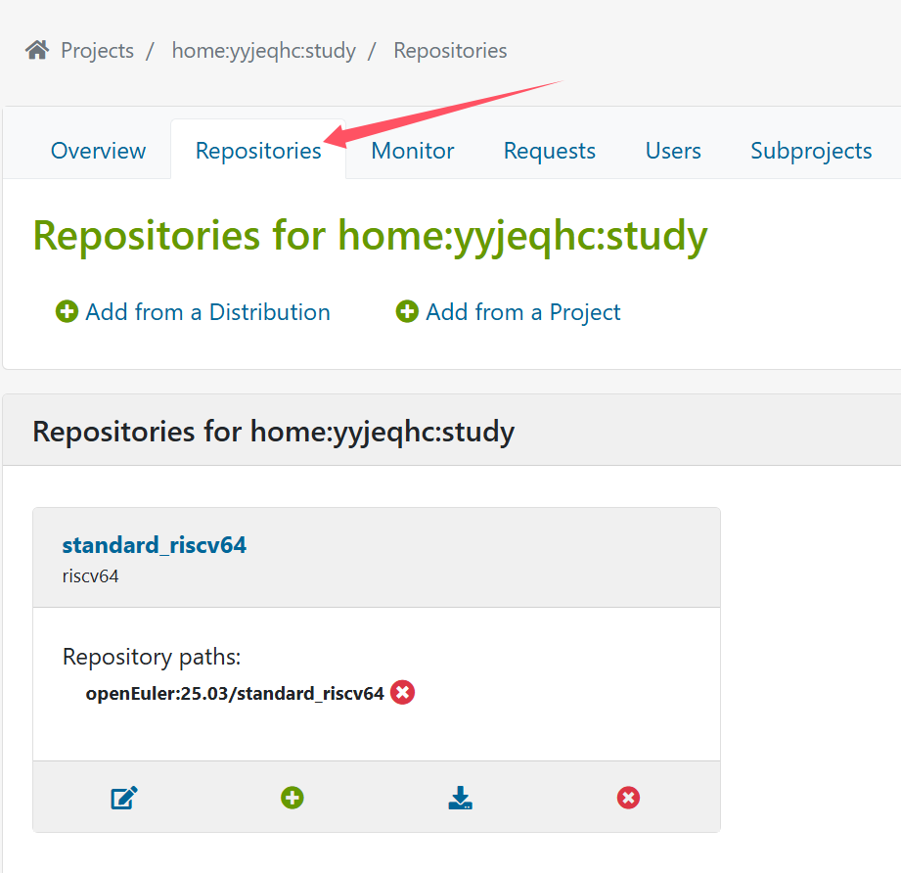Click the plus icon beside Add from a Project
901x873 pixels.
407,312
